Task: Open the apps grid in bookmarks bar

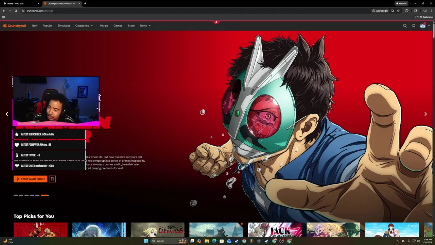Action: [x=3, y=17]
